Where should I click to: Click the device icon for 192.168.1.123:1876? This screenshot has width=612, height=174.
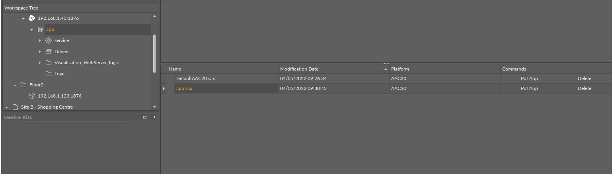(32, 96)
